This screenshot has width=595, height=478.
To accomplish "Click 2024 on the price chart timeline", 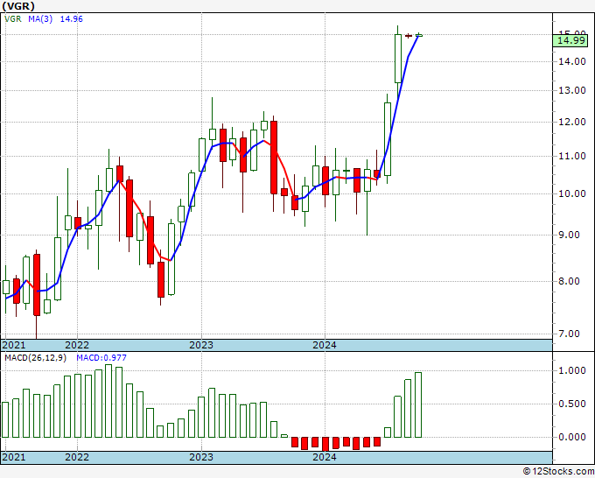I will click(x=325, y=345).
